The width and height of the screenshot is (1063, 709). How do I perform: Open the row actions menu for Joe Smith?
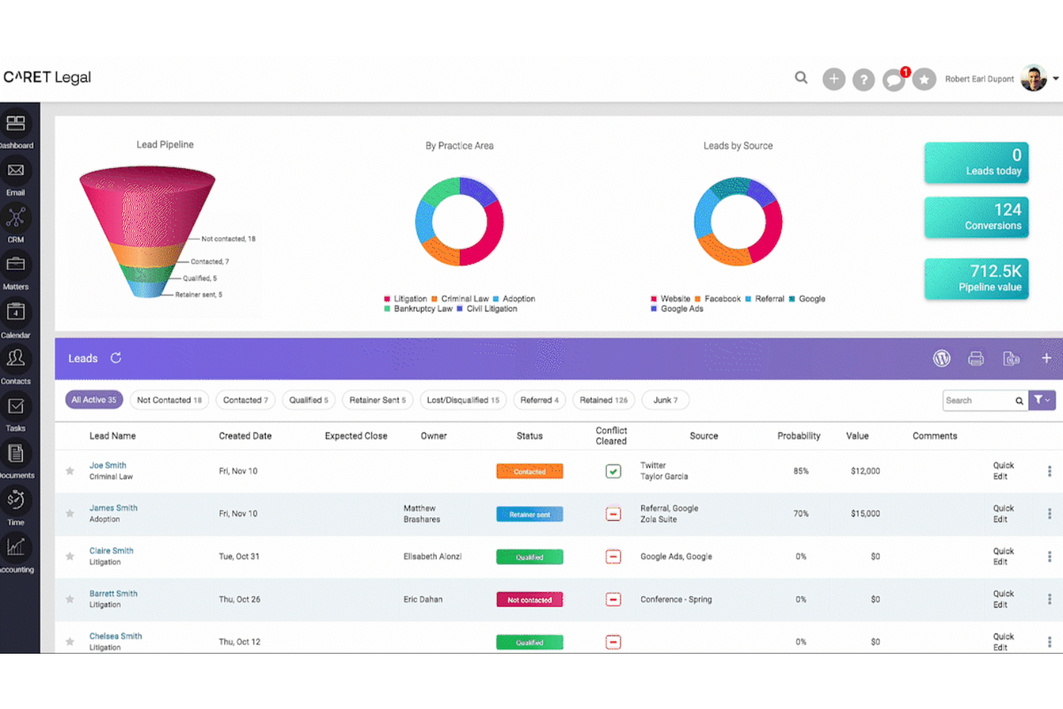pos(1048,471)
